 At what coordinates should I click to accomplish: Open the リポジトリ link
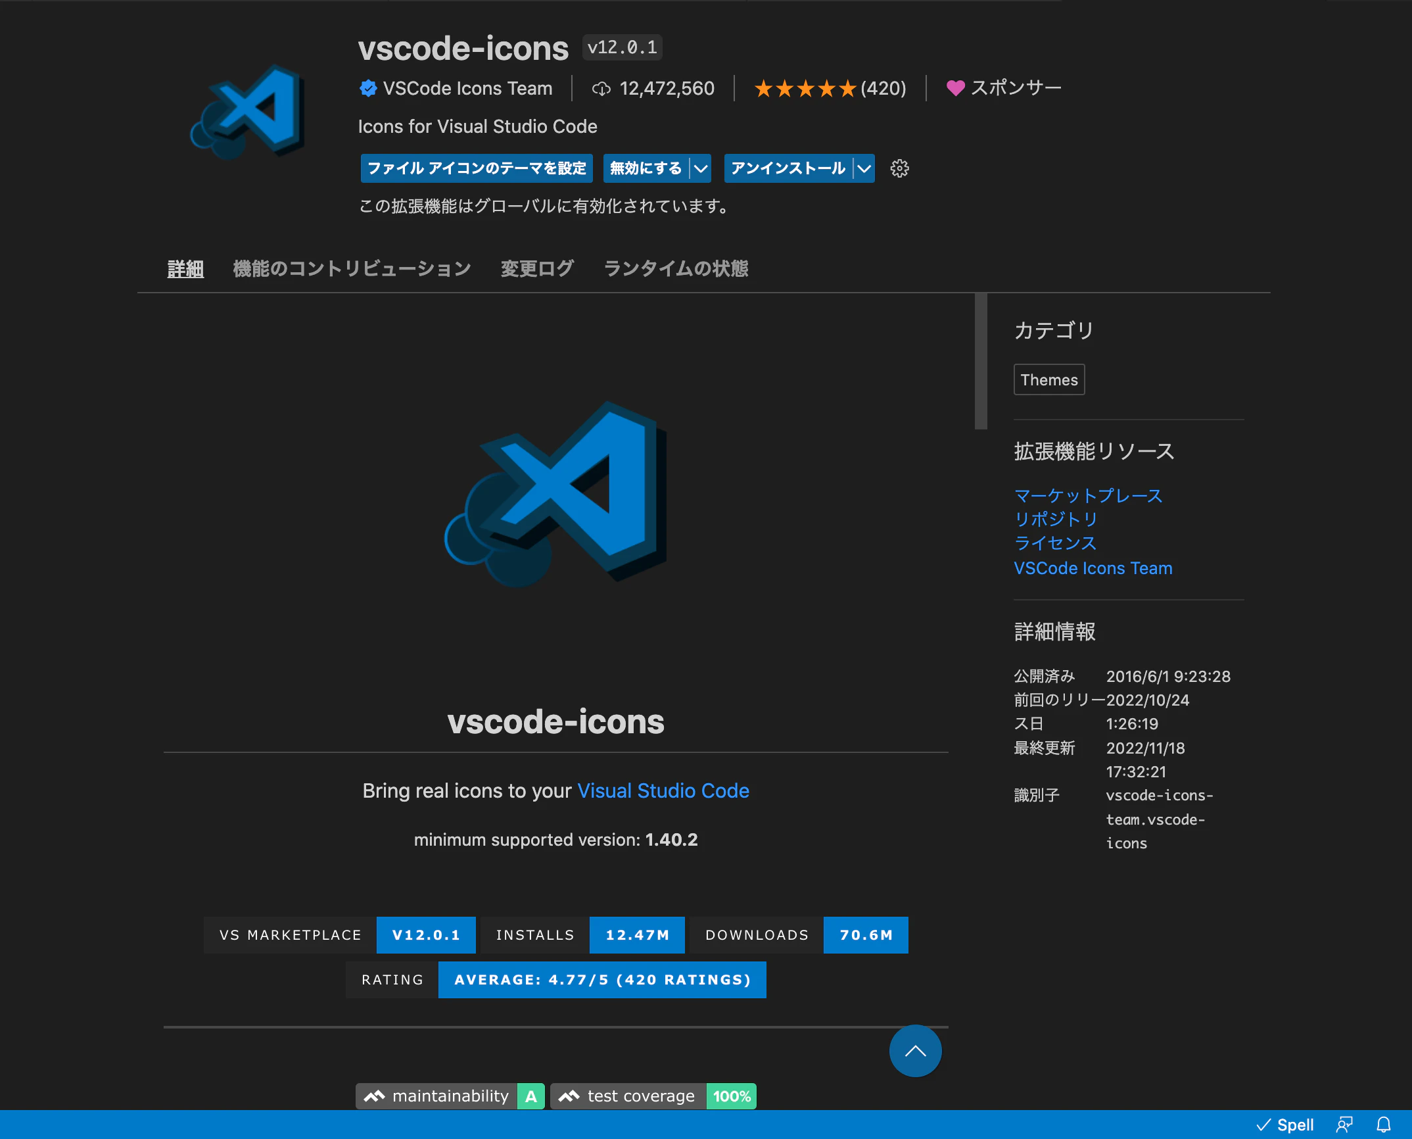tap(1056, 520)
